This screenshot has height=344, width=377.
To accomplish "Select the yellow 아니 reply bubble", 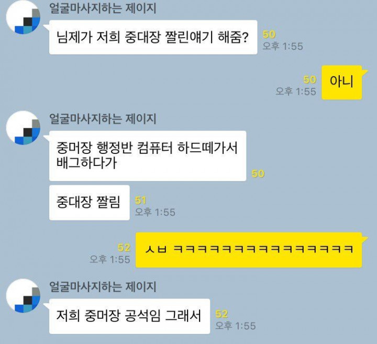I will 341,82.
